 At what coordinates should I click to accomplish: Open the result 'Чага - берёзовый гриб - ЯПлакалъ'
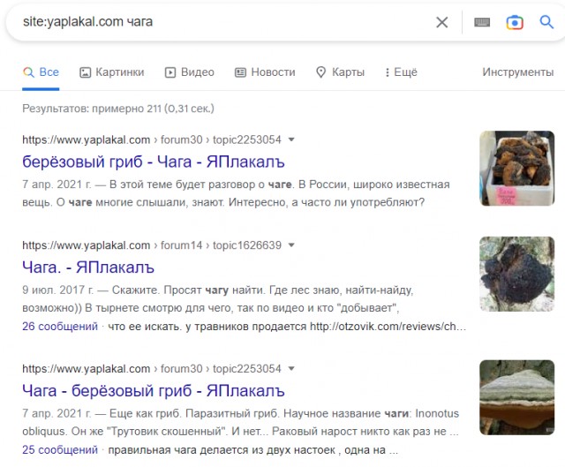coord(154,391)
